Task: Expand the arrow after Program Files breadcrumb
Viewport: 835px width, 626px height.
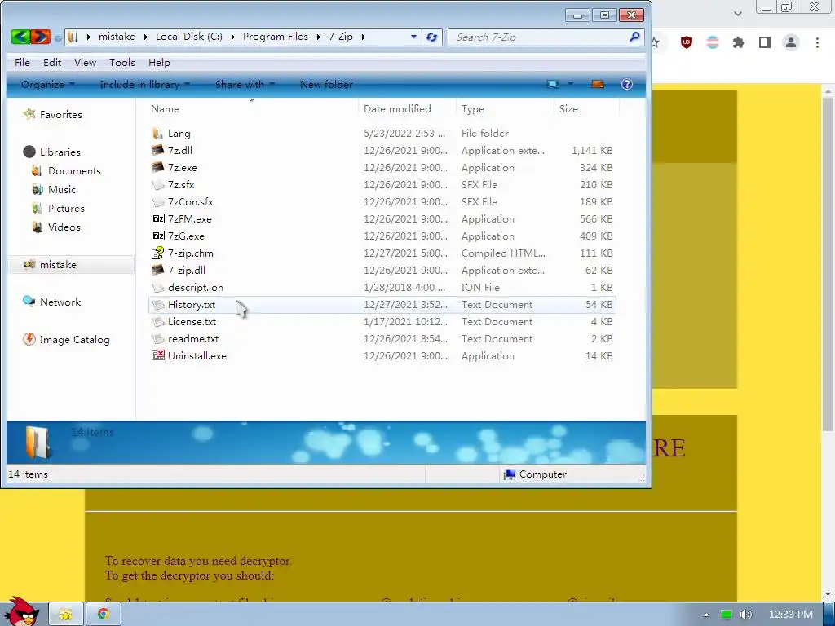Action: click(318, 37)
